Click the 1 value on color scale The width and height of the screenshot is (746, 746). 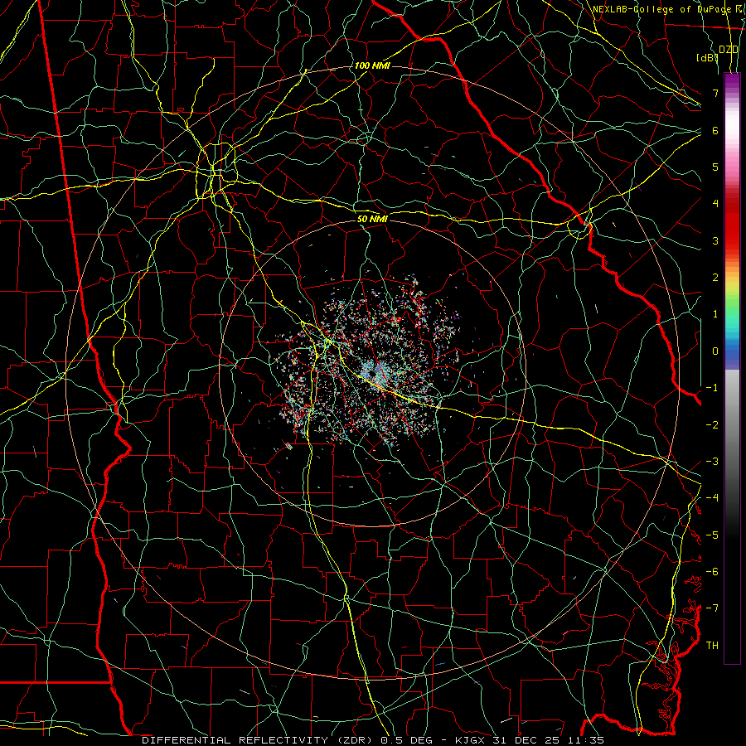click(x=715, y=314)
